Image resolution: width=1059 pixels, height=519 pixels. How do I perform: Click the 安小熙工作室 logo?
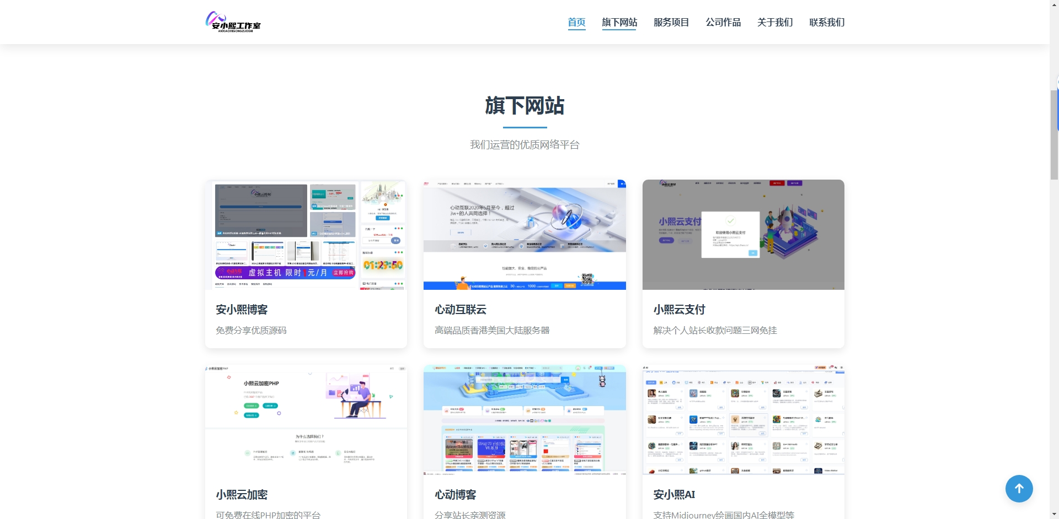tap(233, 22)
